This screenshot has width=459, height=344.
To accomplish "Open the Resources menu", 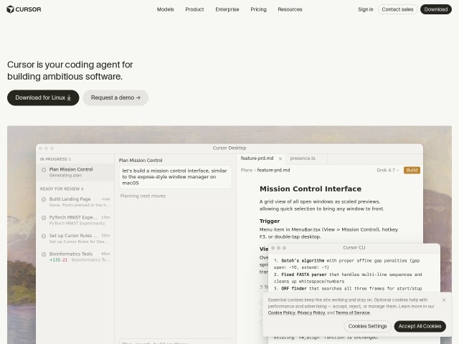I will pyautogui.click(x=290, y=9).
